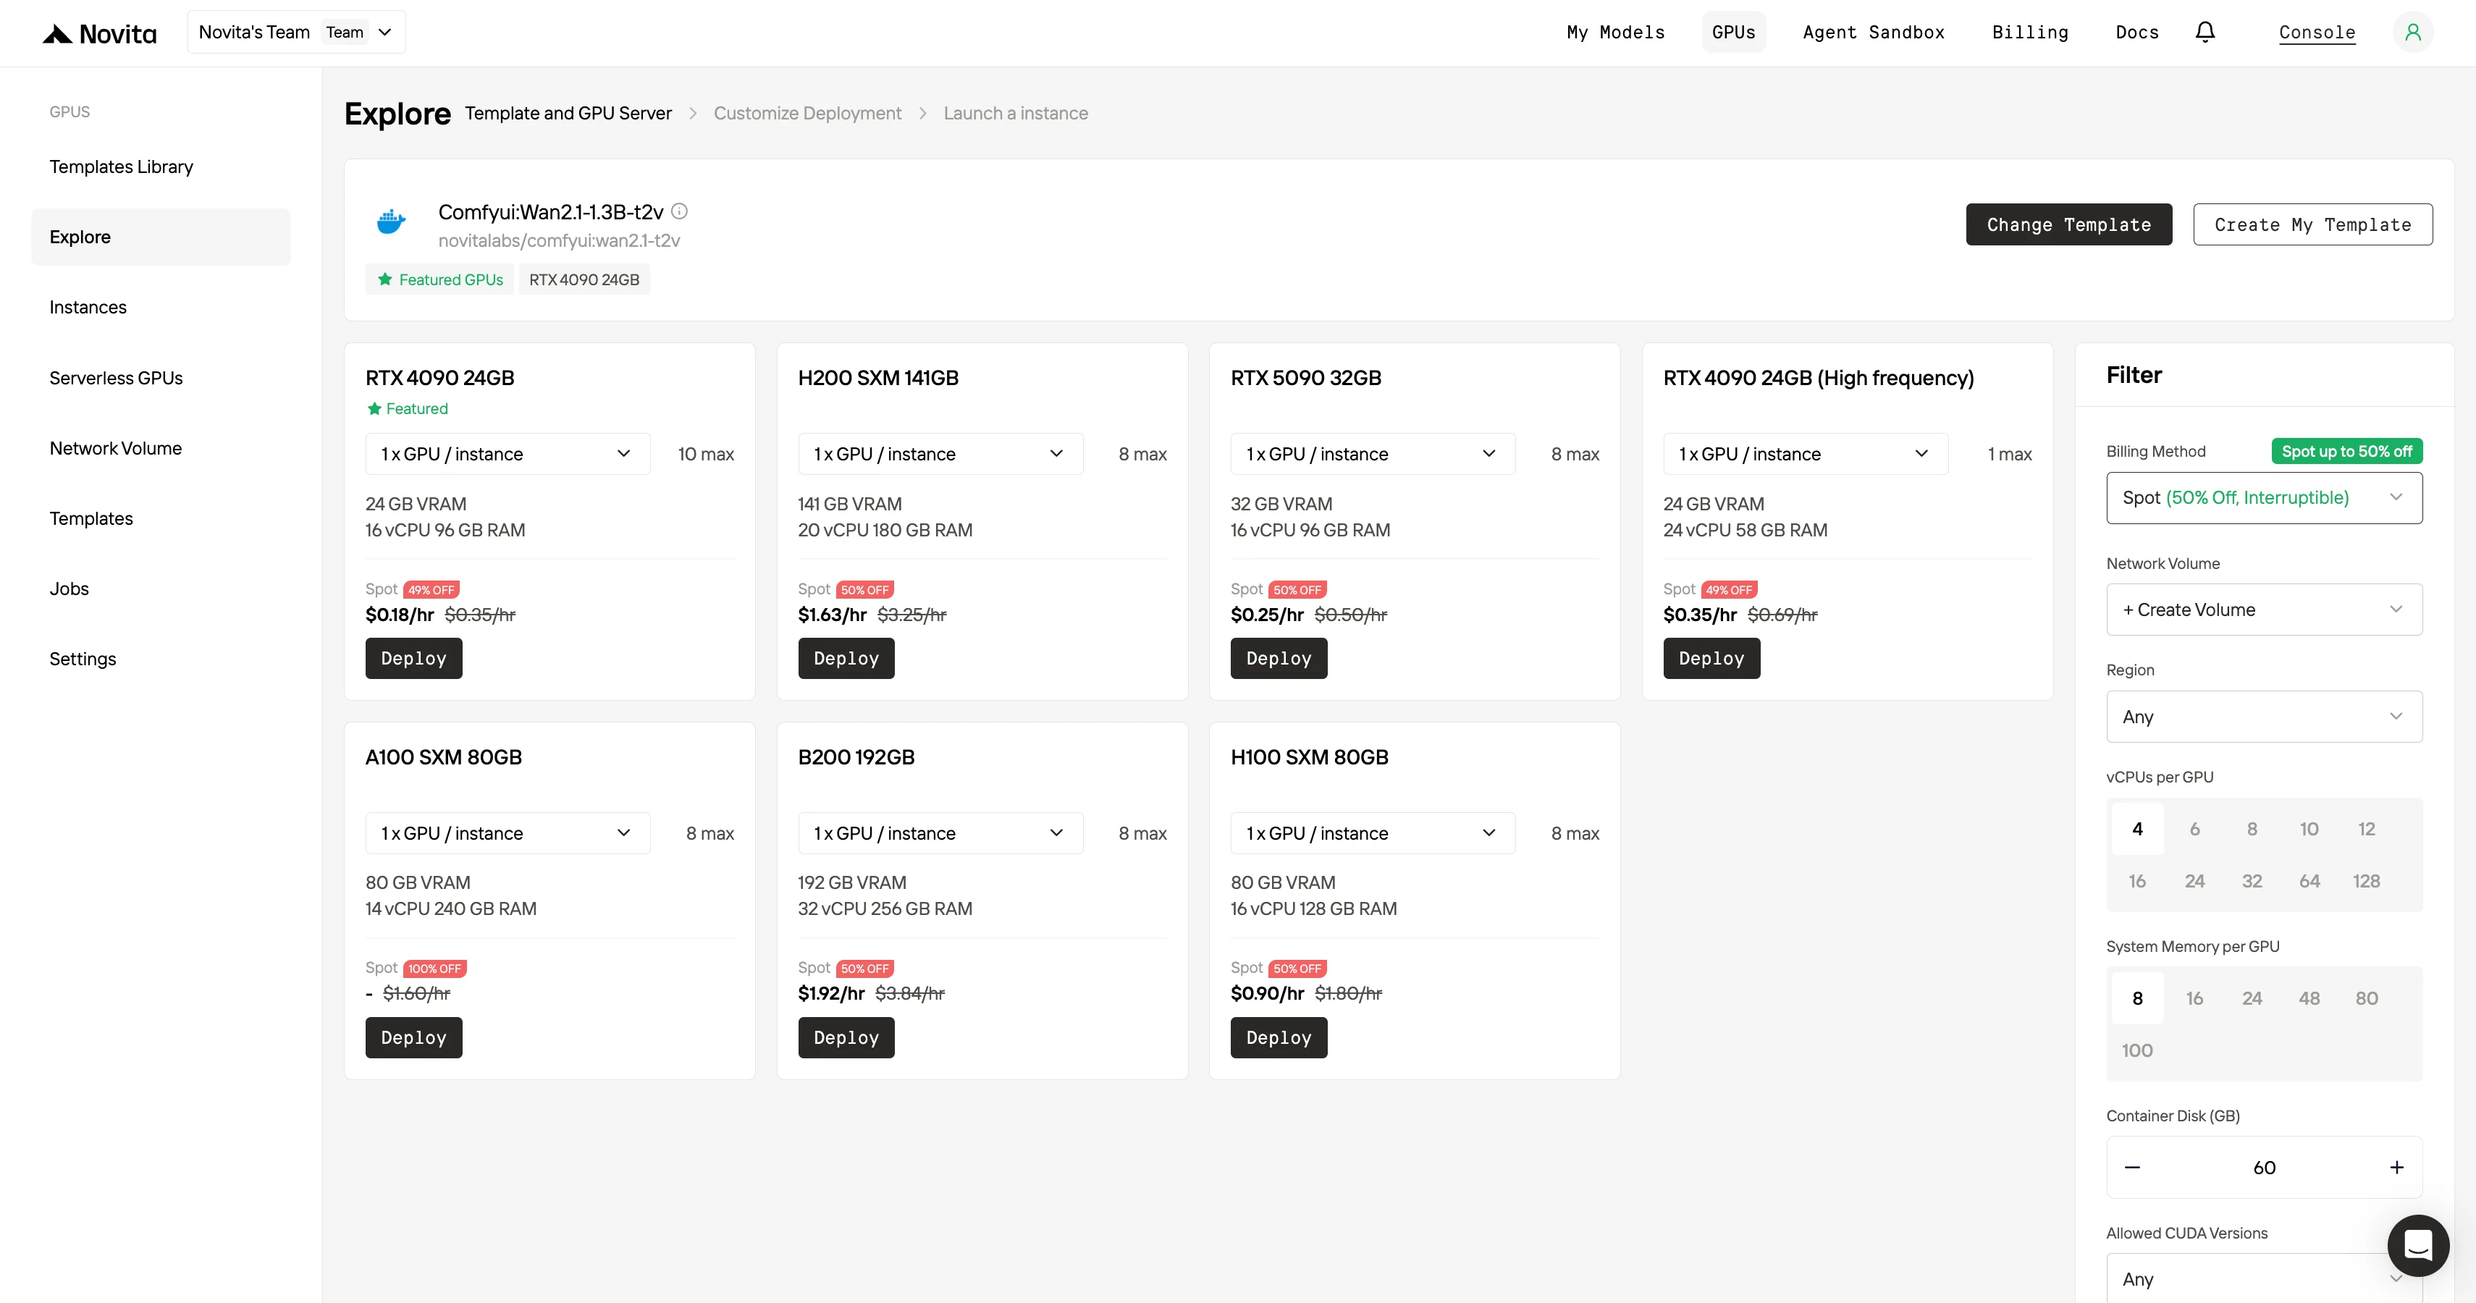Go to Templates Library in sidebar
The width and height of the screenshot is (2476, 1303).
point(161,166)
